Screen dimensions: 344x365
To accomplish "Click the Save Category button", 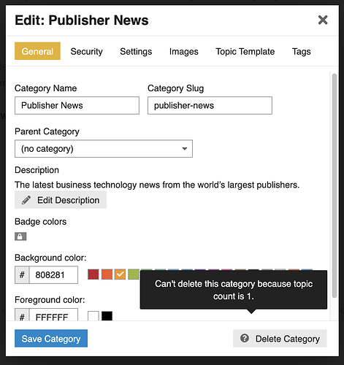I will [x=51, y=338].
